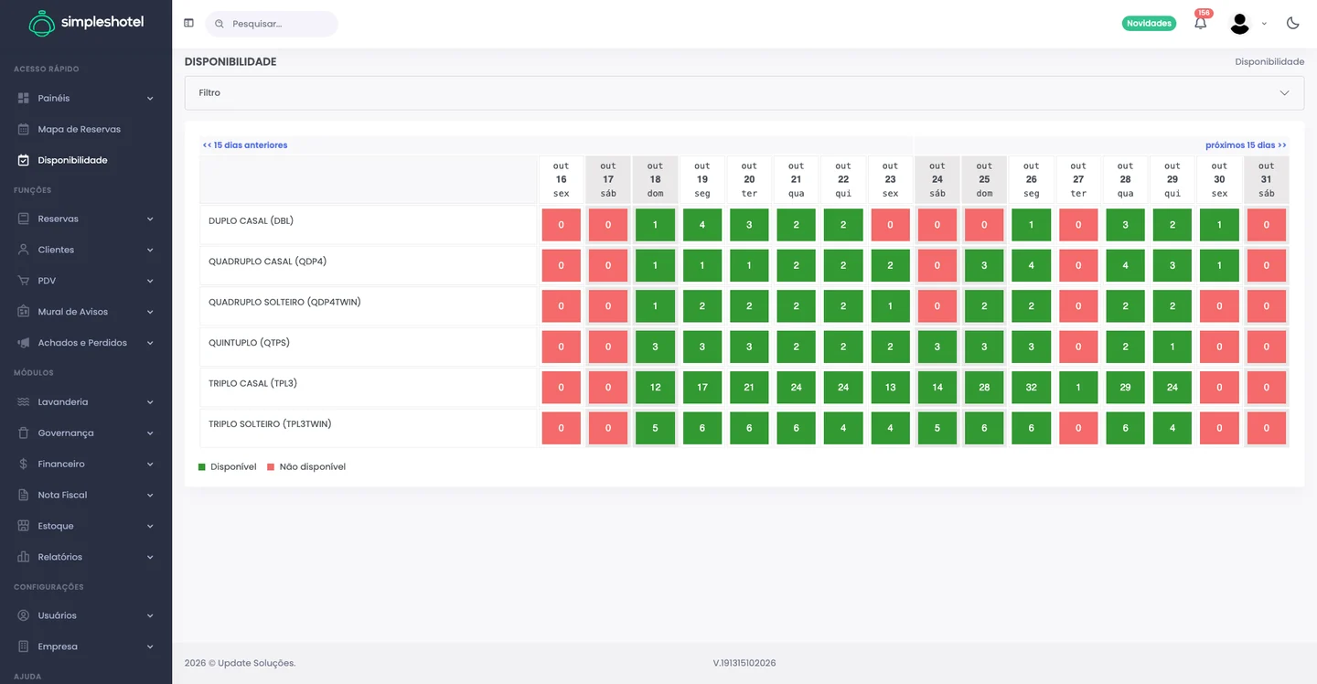Click the Pesquisar search field
Image resolution: width=1317 pixels, height=684 pixels.
pos(272,24)
